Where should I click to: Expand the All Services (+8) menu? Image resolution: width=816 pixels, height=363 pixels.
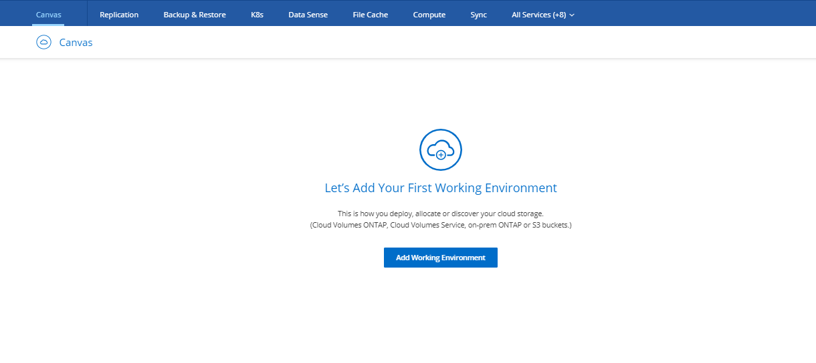click(x=538, y=15)
